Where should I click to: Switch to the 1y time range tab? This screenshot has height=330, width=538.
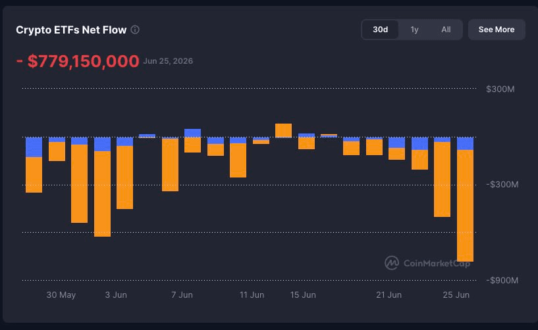tap(414, 30)
